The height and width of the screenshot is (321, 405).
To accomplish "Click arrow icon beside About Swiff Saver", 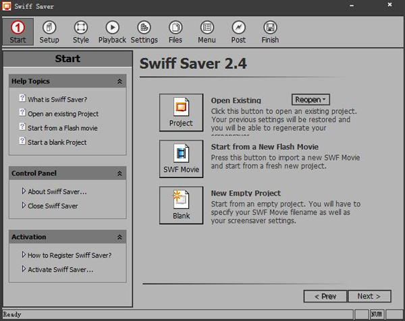I will tap(24, 191).
